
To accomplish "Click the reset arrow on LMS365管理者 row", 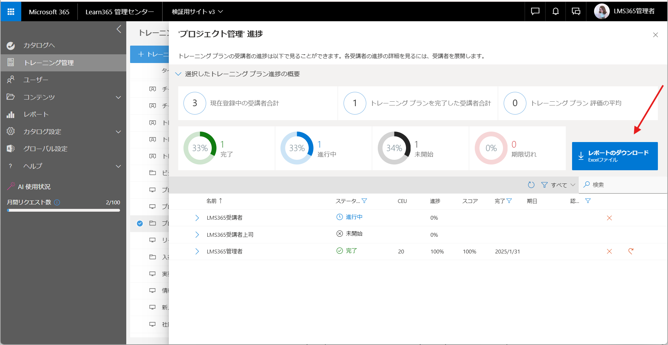I will tap(631, 251).
